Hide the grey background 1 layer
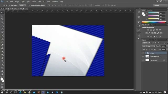This screenshot has width=168, height=94. pyautogui.click(x=143, y=56)
